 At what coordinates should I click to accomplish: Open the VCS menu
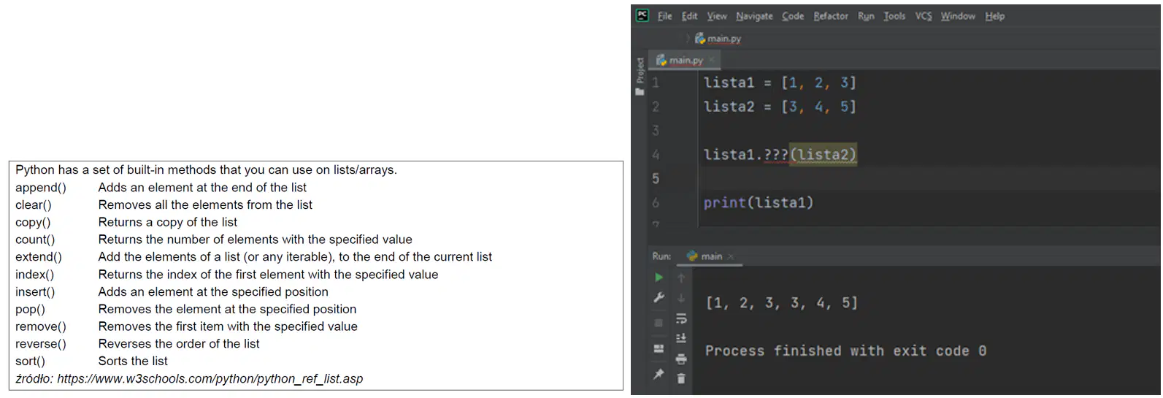click(x=924, y=16)
